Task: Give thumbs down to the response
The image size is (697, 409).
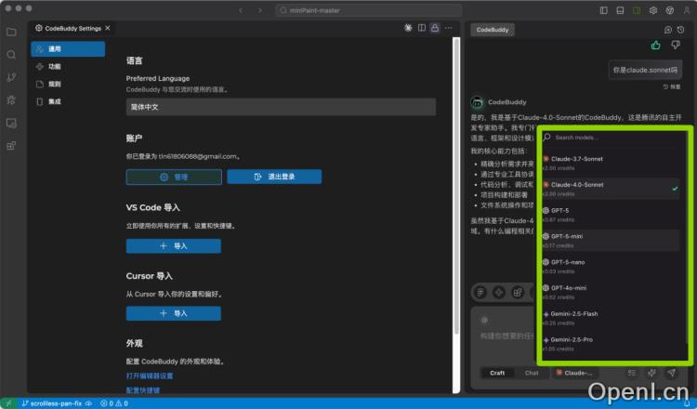Action: coord(676,45)
